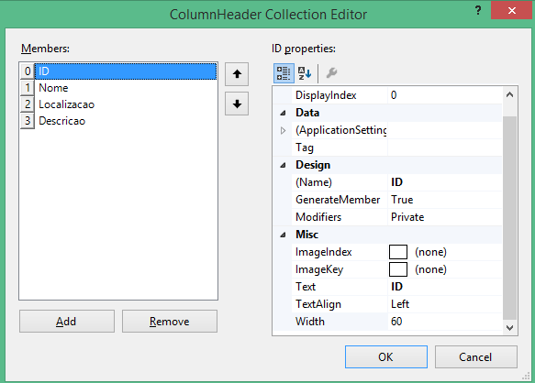Expand the (ApplicationSettings) property
535x383 pixels.
[x=283, y=130]
